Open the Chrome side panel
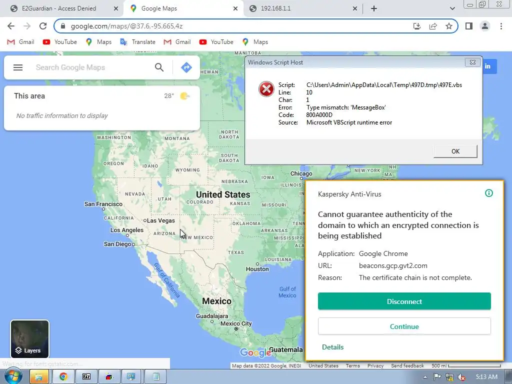Image resolution: width=512 pixels, height=384 pixels. pos(469,26)
